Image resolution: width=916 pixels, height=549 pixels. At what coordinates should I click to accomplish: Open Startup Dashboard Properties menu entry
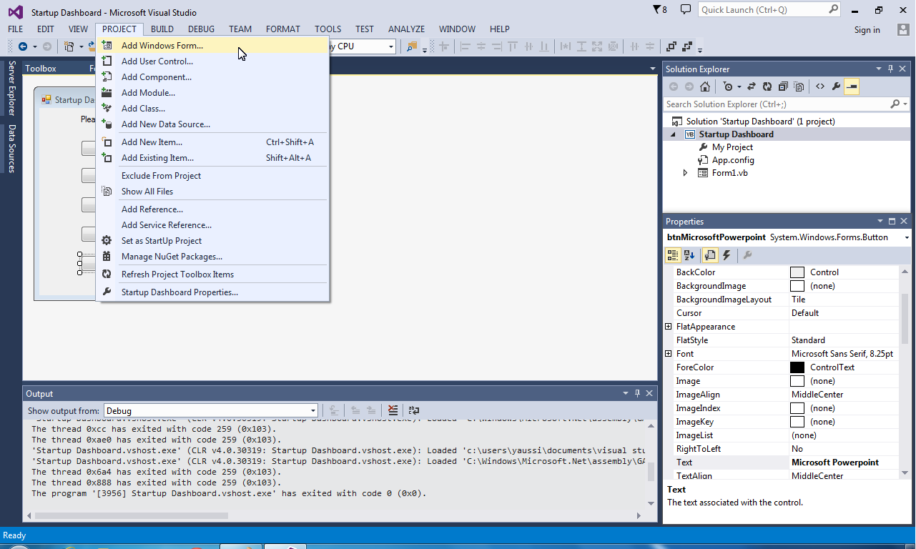(213, 292)
